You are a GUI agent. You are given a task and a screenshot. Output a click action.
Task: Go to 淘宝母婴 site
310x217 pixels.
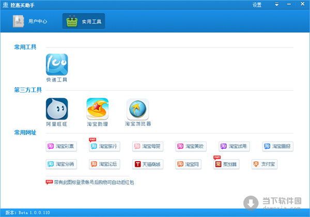pos(148,146)
